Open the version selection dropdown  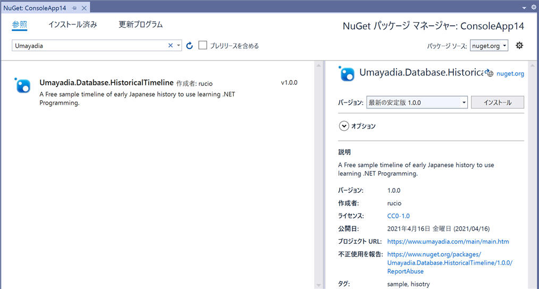pyautogui.click(x=417, y=102)
